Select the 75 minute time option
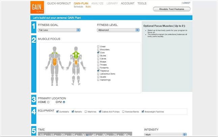Screen dimensions: 218x137 point(118,135)
